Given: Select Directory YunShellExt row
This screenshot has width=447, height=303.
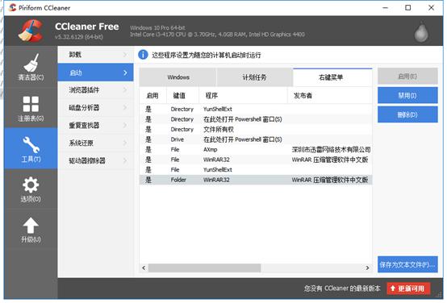Looking at the screenshot, I should (256, 109).
